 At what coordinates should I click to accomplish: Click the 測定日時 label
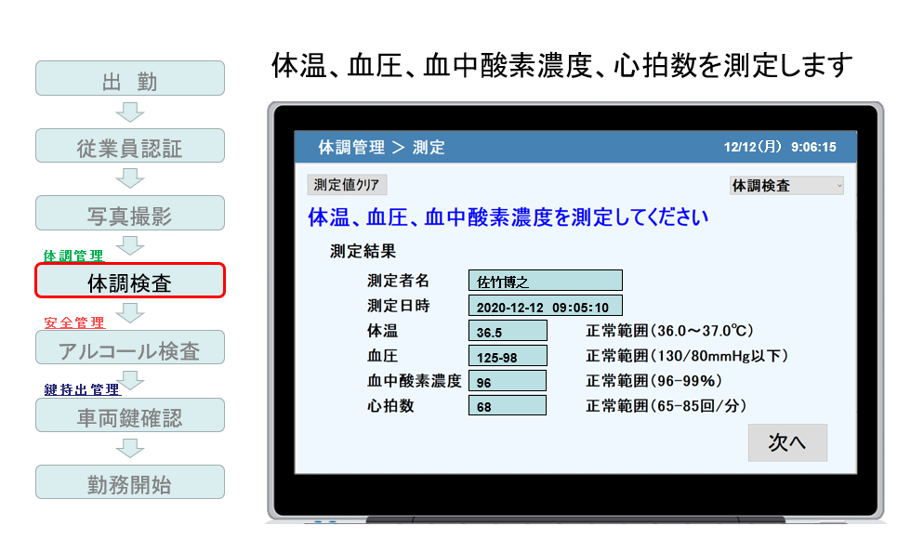click(x=399, y=306)
